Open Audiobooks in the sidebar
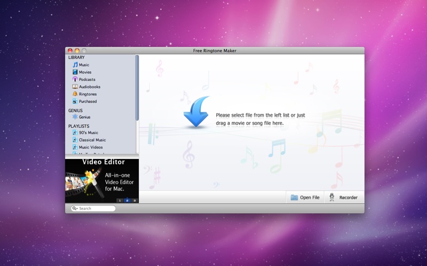Screen dimensions: 427x266 click(x=89, y=87)
